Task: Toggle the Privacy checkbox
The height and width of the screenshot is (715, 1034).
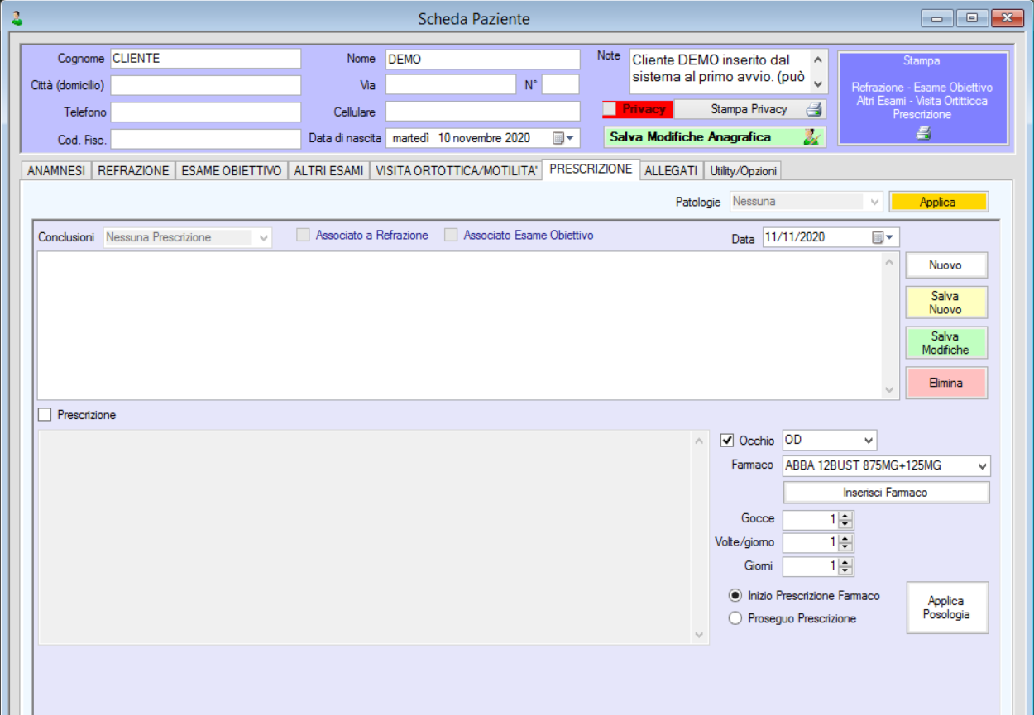Action: click(610, 109)
